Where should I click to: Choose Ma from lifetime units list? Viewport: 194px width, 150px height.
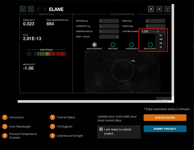coord(161,39)
